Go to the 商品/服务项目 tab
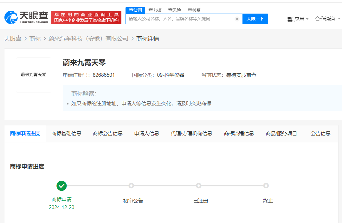Viewport: 342px width, 223px height. [x=281, y=134]
